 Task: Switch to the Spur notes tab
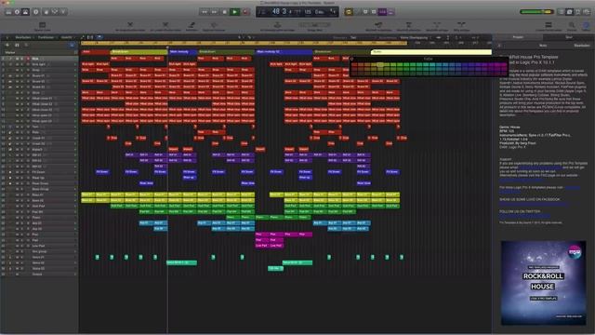coord(569,37)
